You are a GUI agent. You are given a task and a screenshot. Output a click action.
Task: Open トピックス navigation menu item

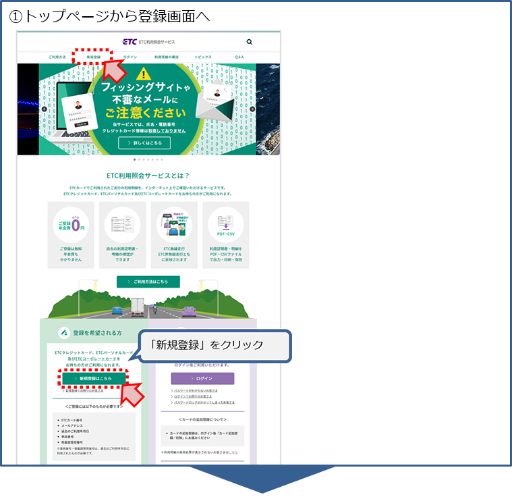point(203,57)
